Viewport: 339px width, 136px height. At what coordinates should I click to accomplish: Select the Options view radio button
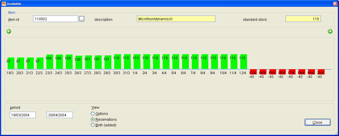(x=93, y=114)
